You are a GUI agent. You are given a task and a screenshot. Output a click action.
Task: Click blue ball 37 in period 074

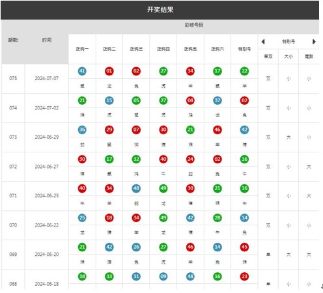[x=218, y=100]
